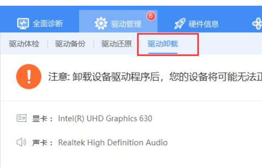
Task: Click Realtek High Definition Audio entry
Action: point(113,143)
